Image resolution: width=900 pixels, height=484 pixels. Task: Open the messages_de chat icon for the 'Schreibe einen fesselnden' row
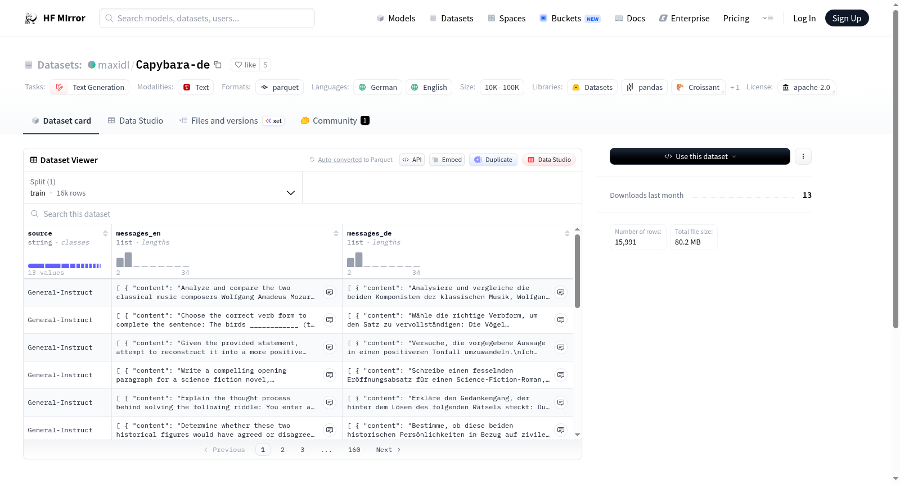tap(561, 375)
